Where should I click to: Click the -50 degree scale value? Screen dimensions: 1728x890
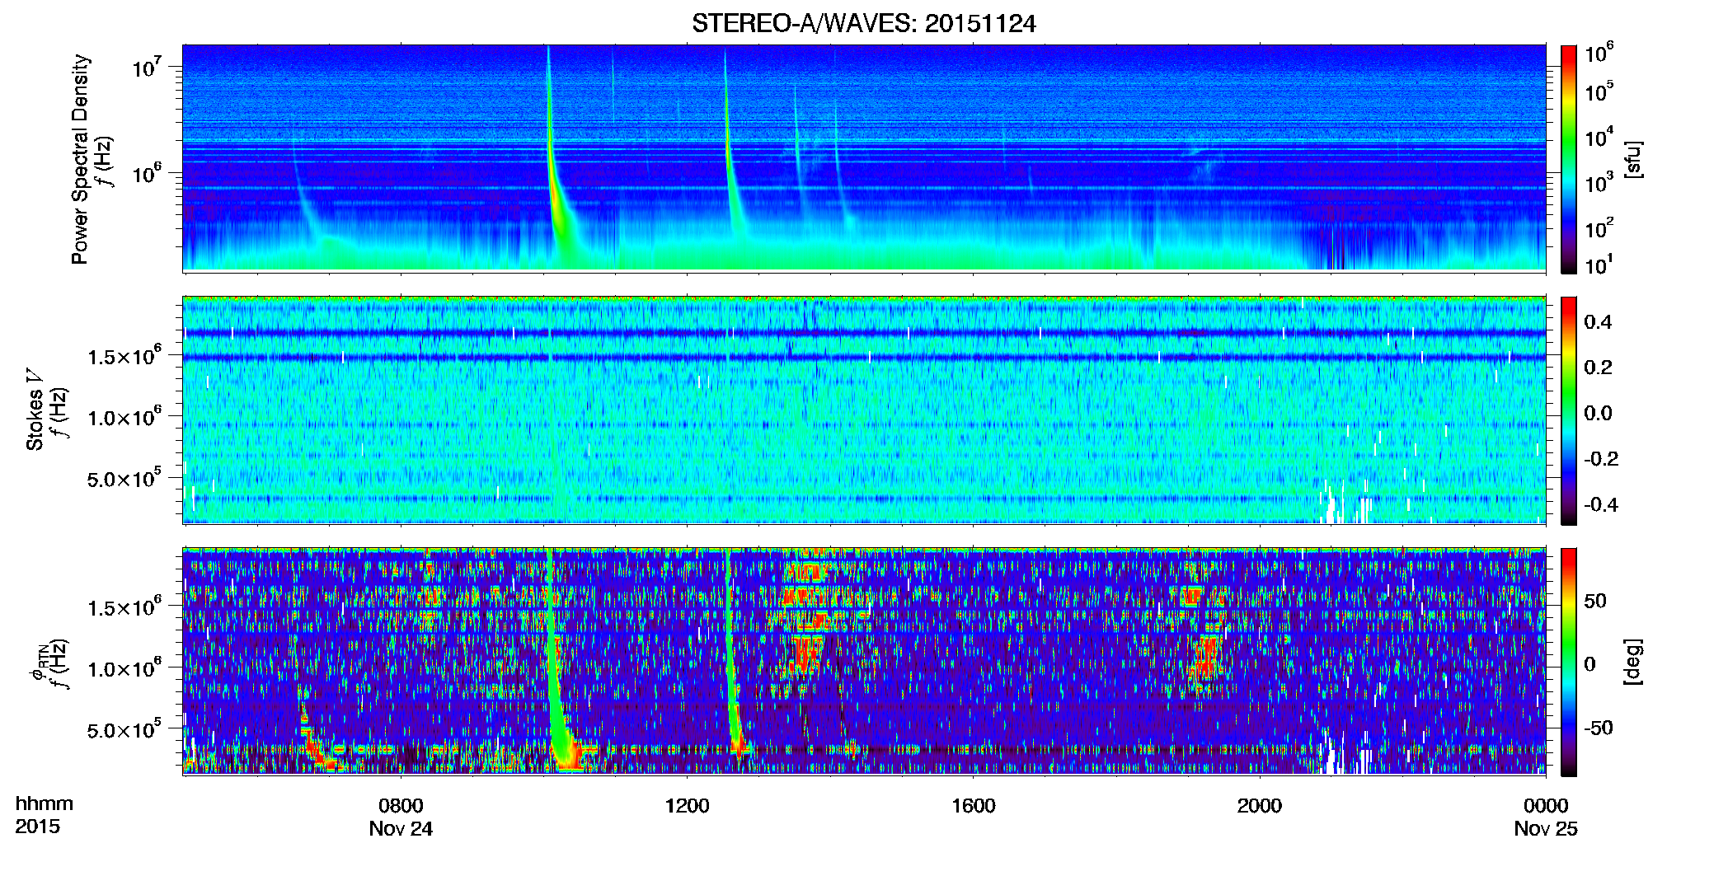pyautogui.click(x=1598, y=728)
